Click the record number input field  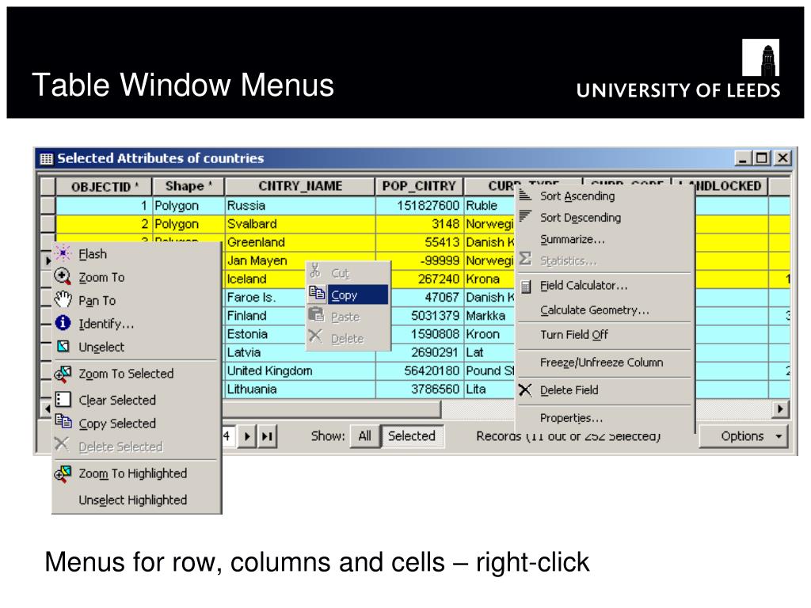229,436
